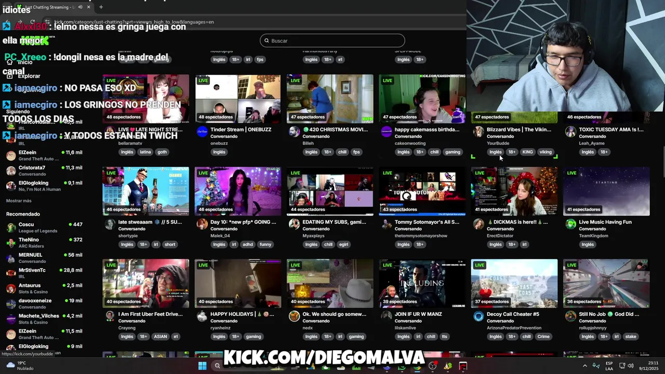Viewport: 665px width, 374px height.
Task: Open Antaurus' avatar in the sidebar
Action: [x=11, y=288]
